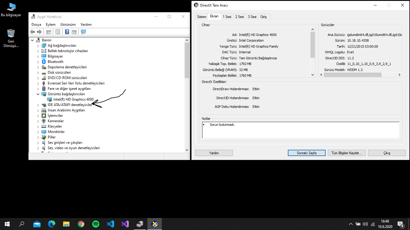
Task: Open Visual Studio from the taskbar
Action: (125, 224)
